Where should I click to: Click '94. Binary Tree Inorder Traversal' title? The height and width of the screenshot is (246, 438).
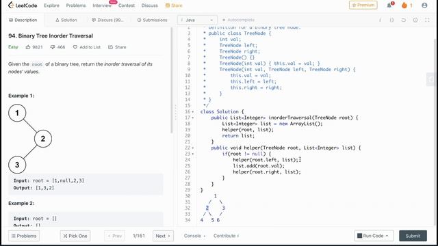[51, 36]
